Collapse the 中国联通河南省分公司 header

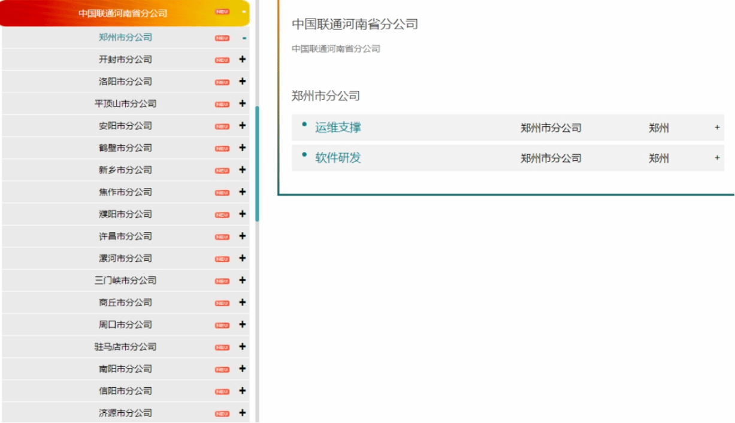tap(125, 13)
